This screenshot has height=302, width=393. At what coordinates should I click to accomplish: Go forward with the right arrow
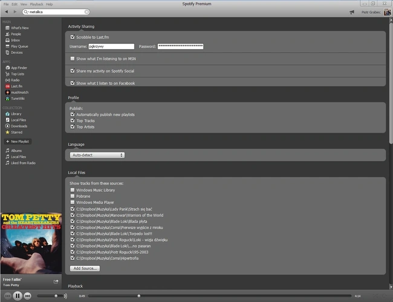15,11
